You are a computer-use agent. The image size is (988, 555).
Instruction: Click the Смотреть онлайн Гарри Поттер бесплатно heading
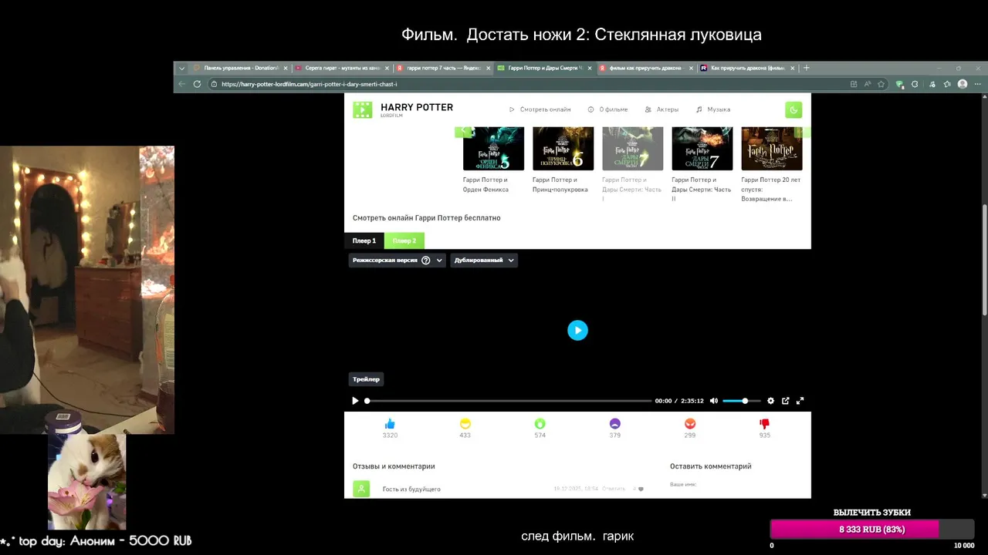pos(427,218)
